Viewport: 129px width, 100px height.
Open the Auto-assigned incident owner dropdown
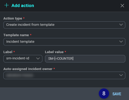64,75
